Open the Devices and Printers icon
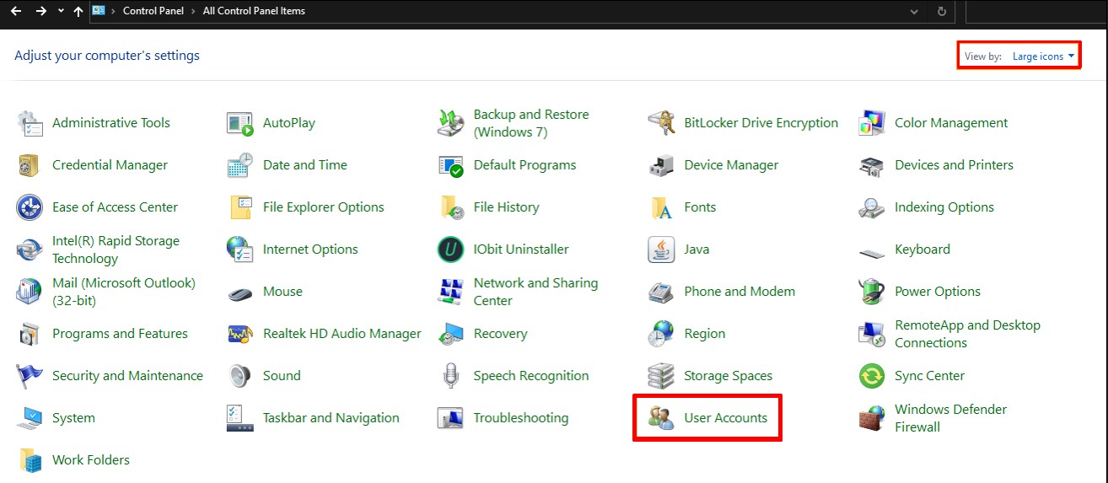Screen dimensions: 1108x483 (x=872, y=165)
